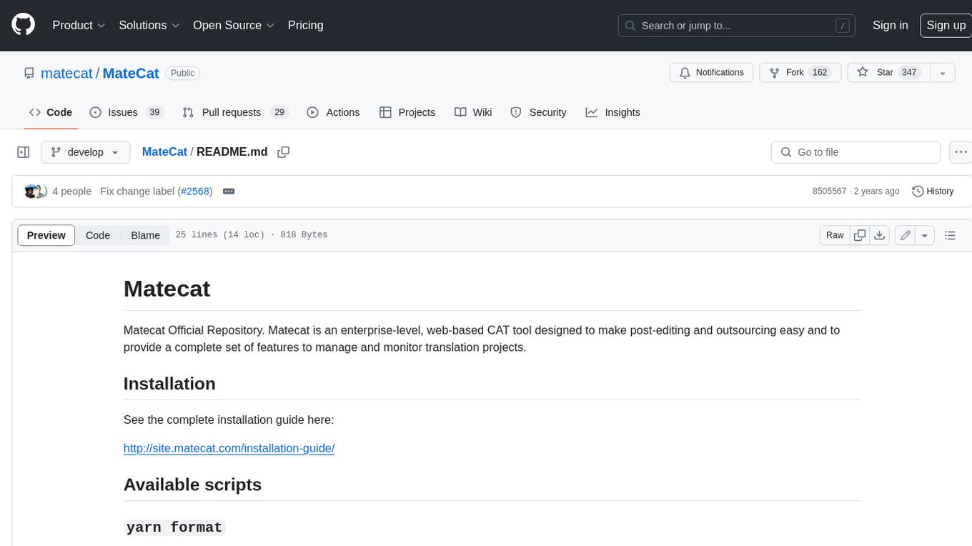Edit this file pencil icon

point(906,235)
